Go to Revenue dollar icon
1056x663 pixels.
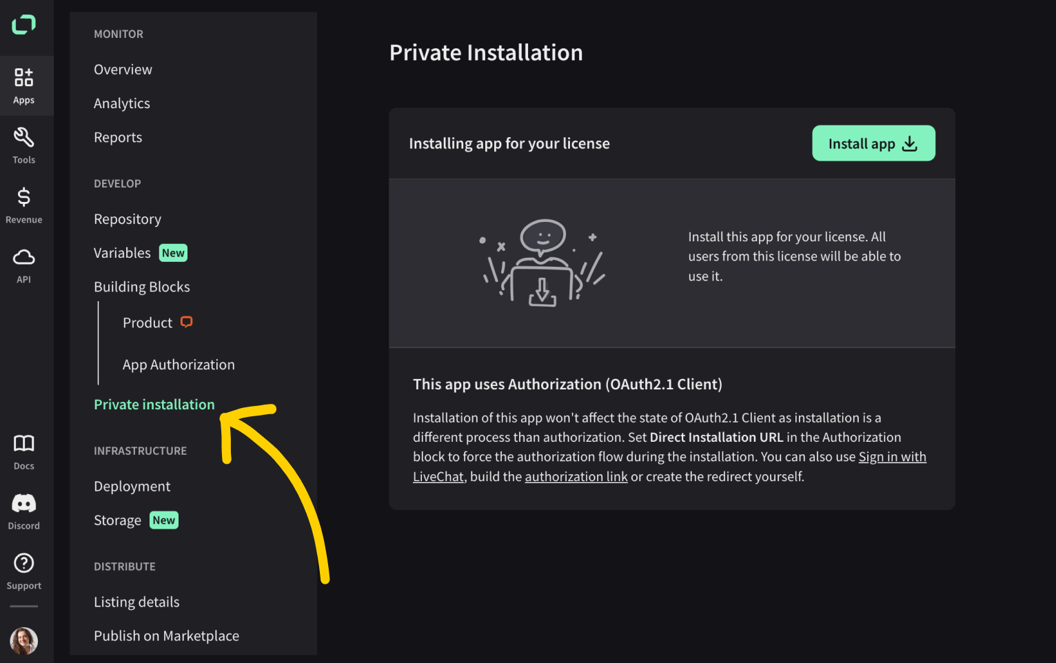[23, 197]
